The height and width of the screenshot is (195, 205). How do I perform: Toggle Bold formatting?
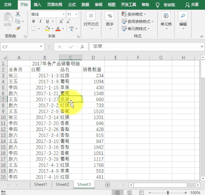(34, 21)
